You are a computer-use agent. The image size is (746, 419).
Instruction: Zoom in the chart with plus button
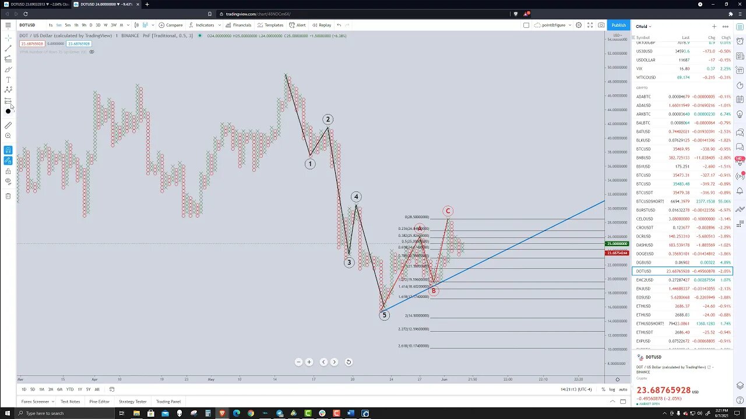point(309,362)
